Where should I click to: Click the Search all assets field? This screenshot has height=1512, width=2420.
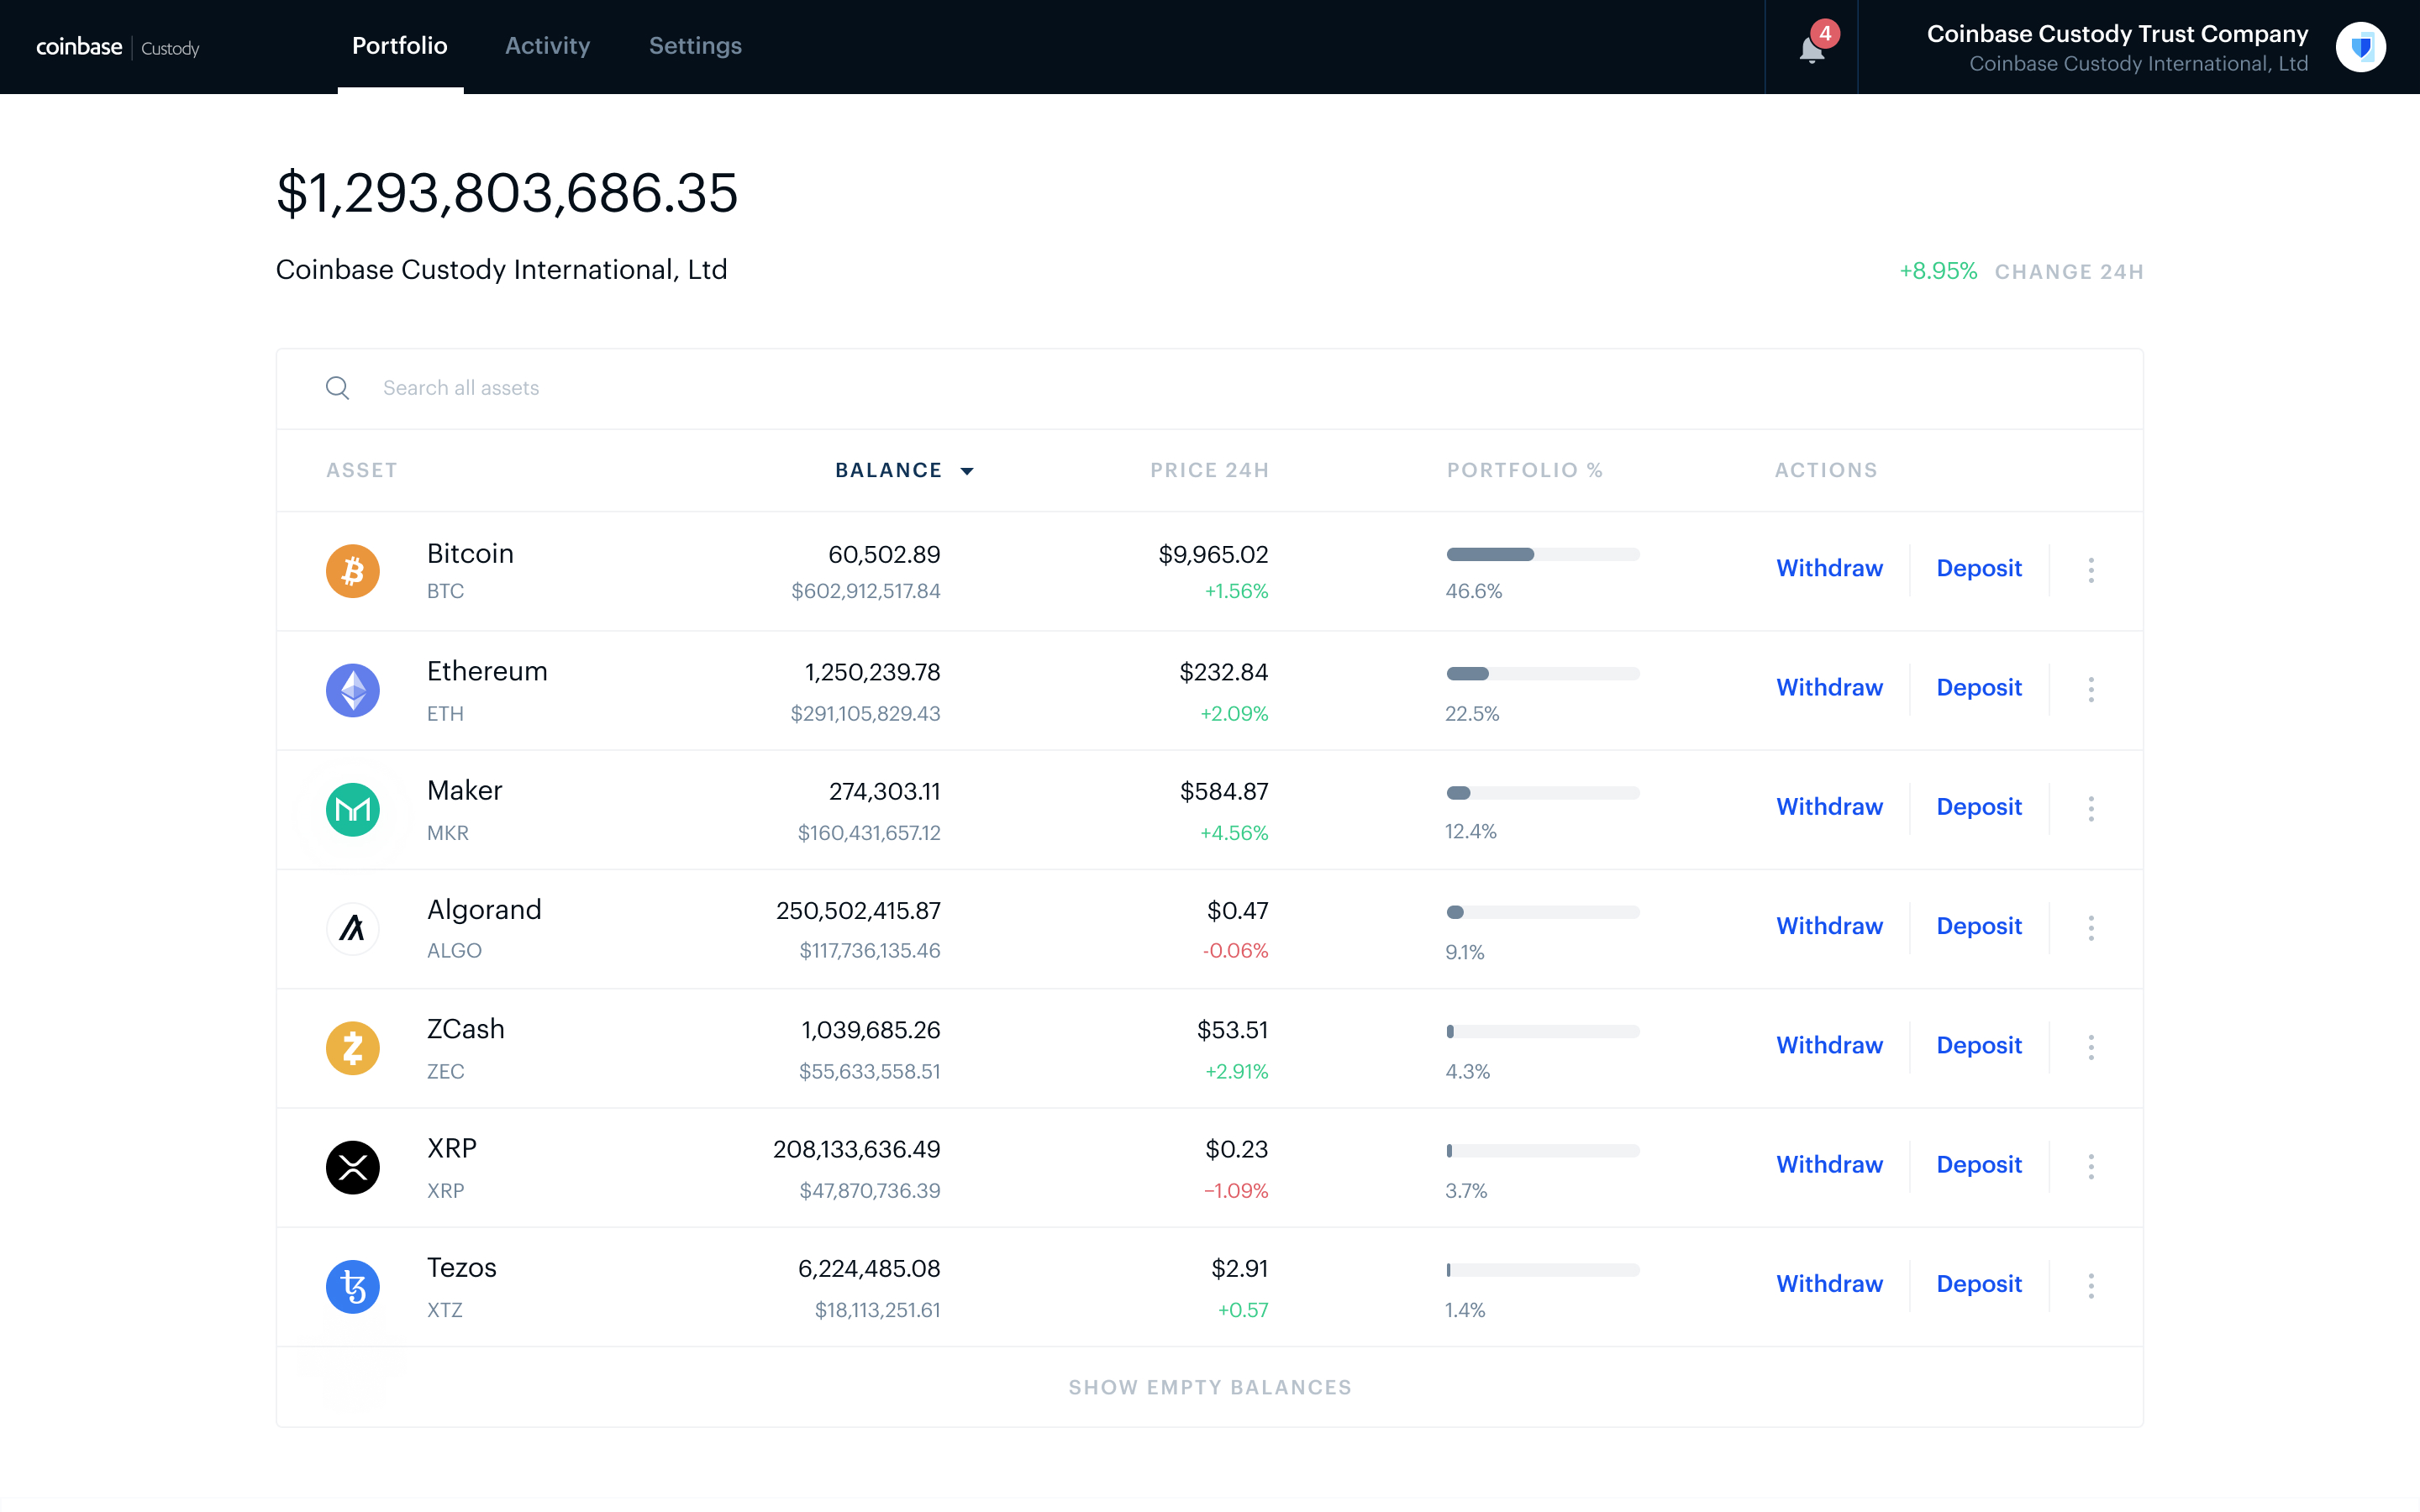click(x=460, y=388)
